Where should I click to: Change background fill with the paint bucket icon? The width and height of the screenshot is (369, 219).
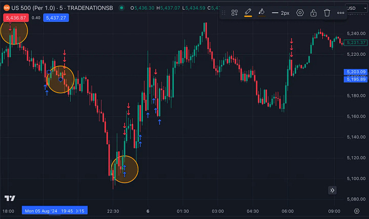click(x=261, y=13)
